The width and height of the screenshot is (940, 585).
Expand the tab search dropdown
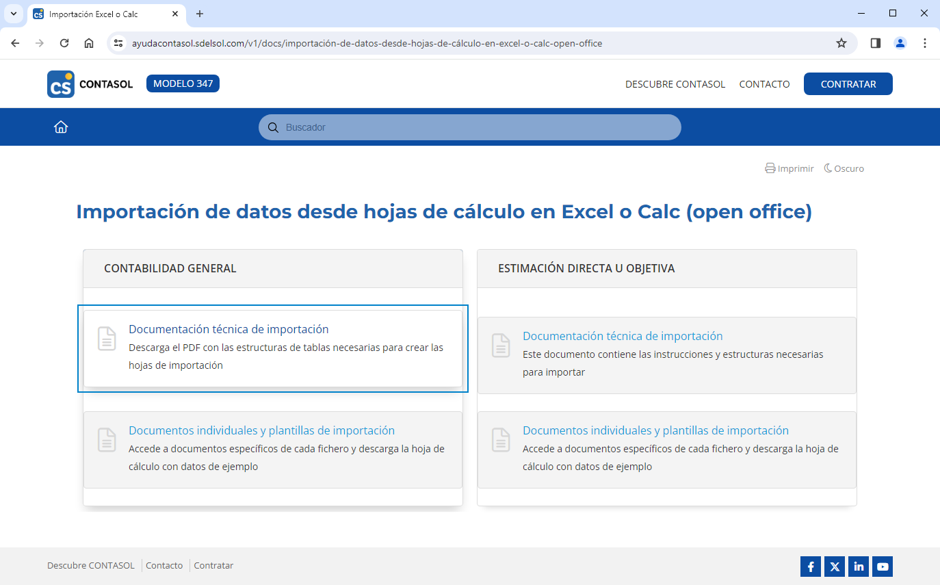[x=13, y=14]
